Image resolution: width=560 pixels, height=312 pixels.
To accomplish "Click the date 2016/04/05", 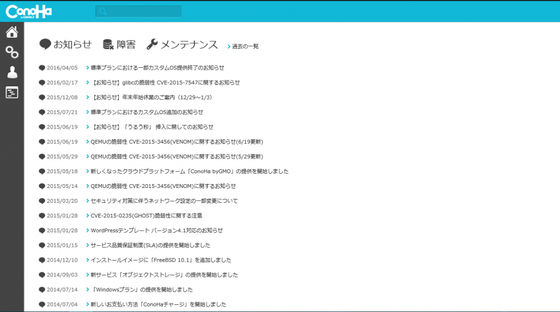I will 62,68.
